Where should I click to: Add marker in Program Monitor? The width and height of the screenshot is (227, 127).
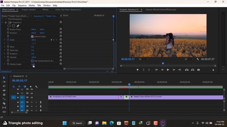(138, 70)
